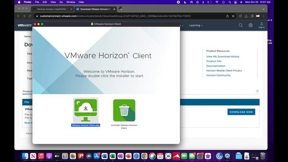Image resolution: width=288 pixels, height=162 pixels.
Task: Open the View My Download History link
Action: 223,57
